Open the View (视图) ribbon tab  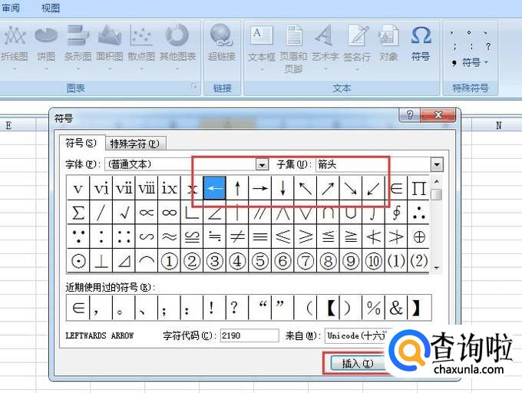[x=50, y=8]
